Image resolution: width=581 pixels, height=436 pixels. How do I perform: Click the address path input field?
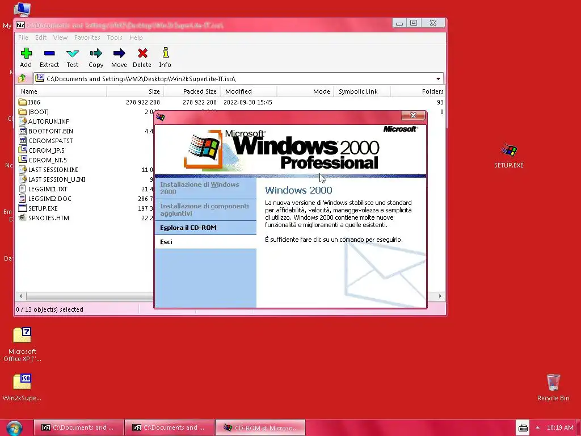click(239, 78)
